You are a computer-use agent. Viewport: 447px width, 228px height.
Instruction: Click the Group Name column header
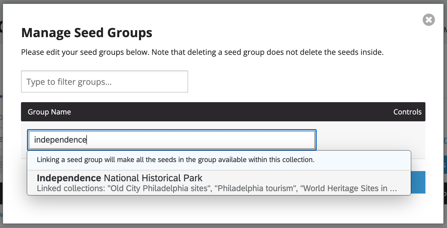click(x=49, y=112)
